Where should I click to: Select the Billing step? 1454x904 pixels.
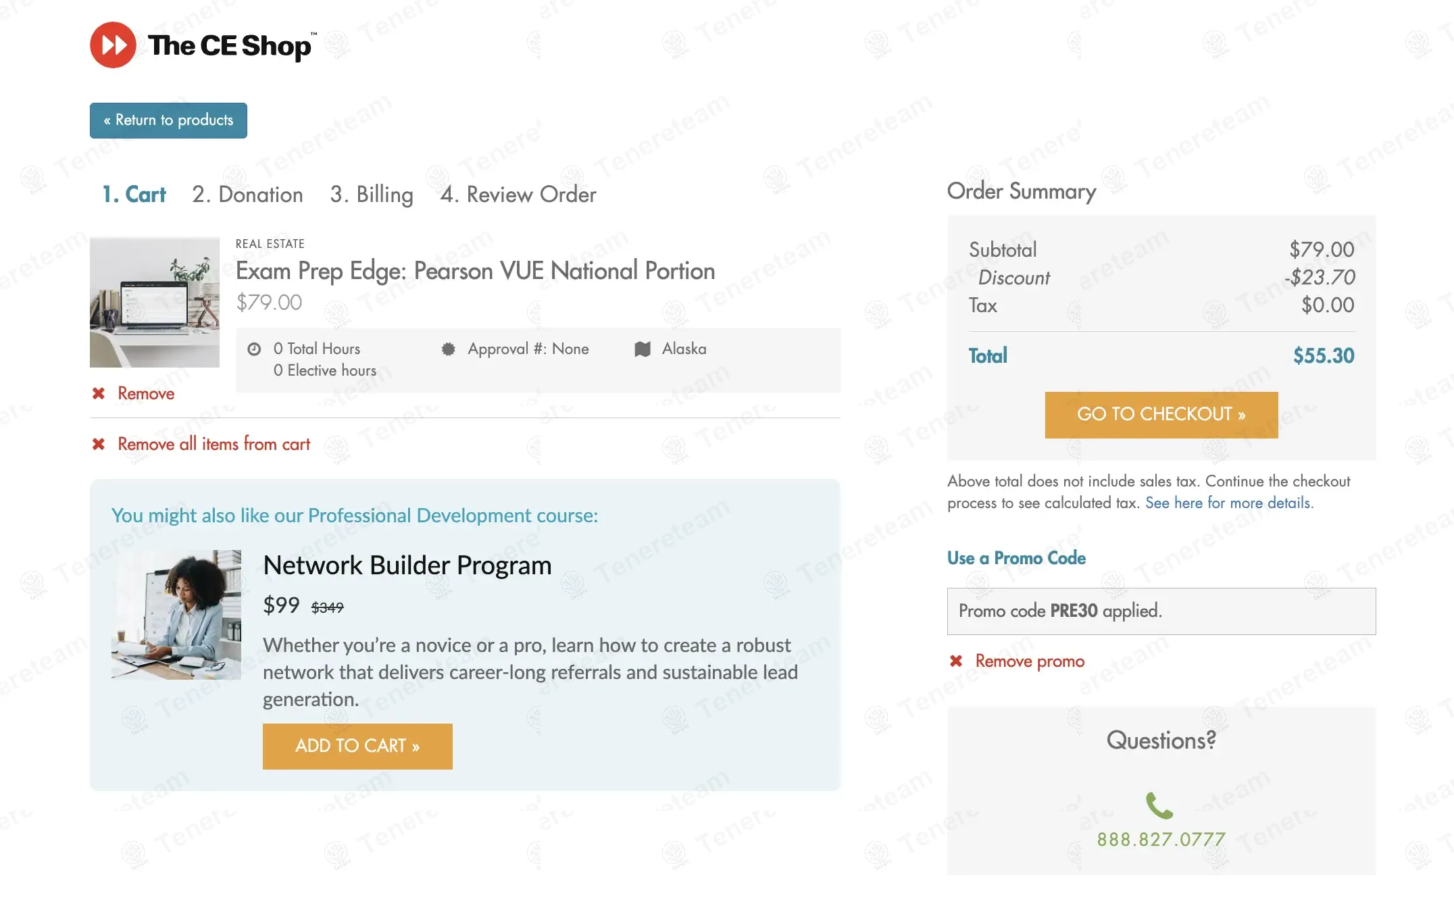(371, 195)
